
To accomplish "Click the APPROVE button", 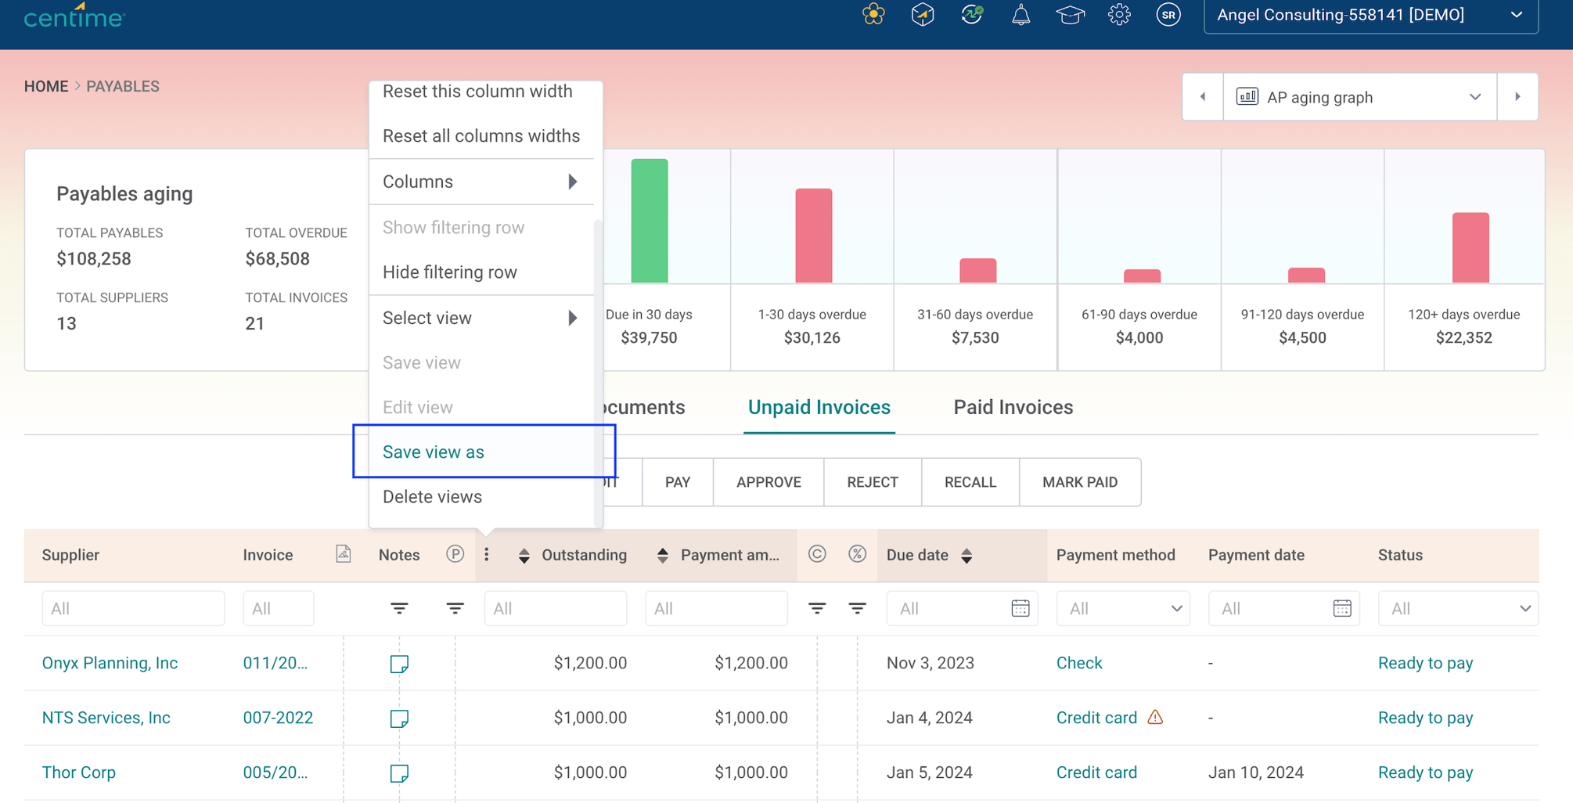I will 769,482.
